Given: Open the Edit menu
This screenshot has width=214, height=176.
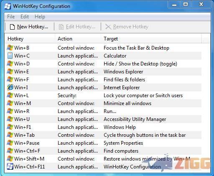Looking at the screenshot, I should click(x=25, y=17).
